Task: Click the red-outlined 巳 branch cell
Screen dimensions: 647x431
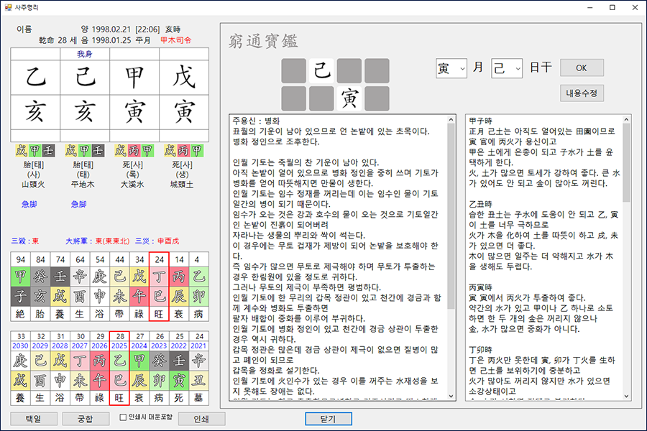Action: 157,297
